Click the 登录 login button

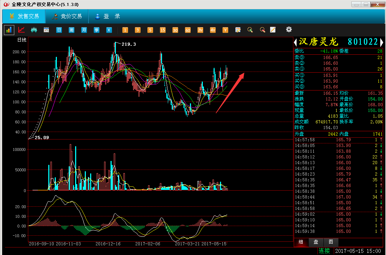pyautogui.click(x=107, y=16)
